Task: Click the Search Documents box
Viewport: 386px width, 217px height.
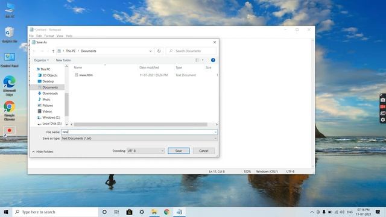Action: [x=192, y=51]
